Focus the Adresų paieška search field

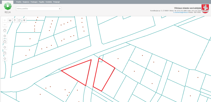click(x=38, y=9)
